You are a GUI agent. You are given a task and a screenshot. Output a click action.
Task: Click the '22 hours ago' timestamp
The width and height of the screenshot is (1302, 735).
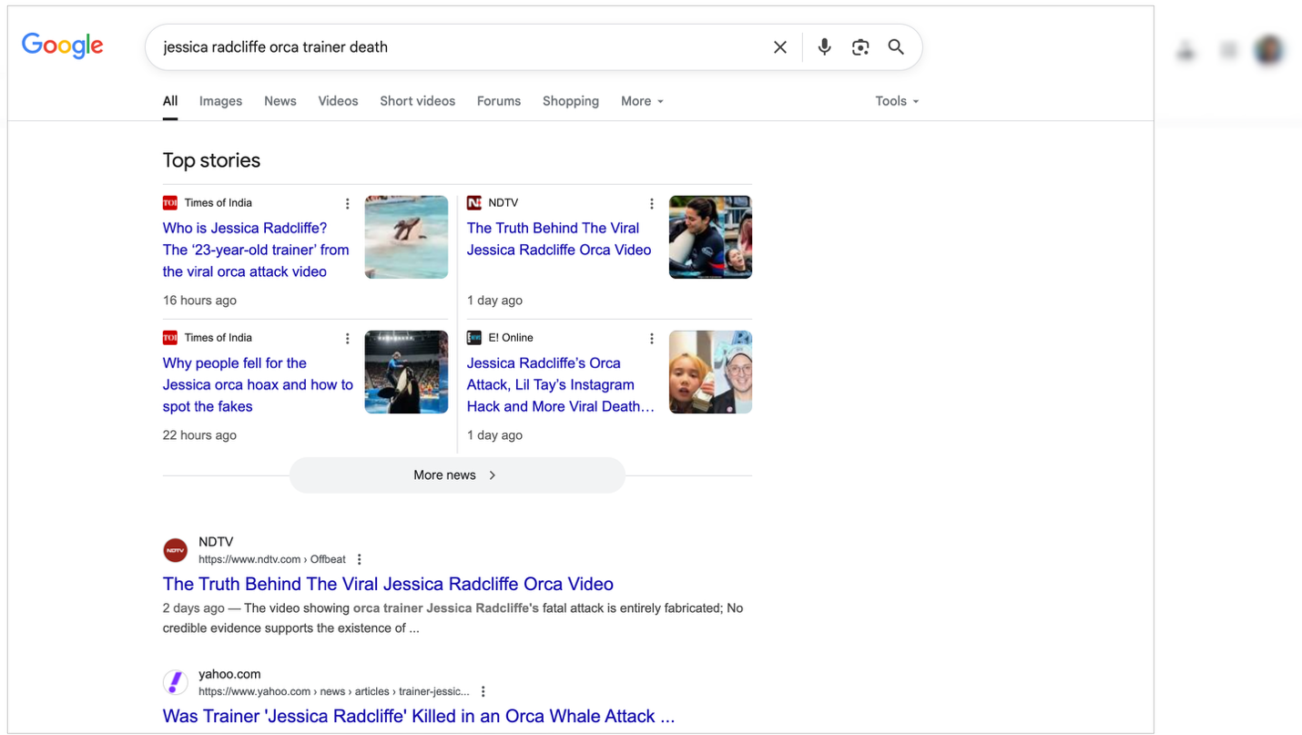click(x=199, y=435)
